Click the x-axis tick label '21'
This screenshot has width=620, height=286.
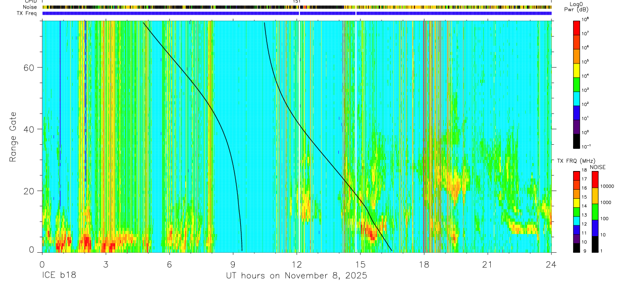click(487, 265)
